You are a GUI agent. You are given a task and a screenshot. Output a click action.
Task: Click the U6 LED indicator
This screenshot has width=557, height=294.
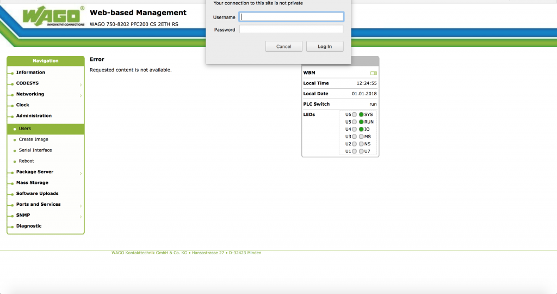[x=354, y=115]
